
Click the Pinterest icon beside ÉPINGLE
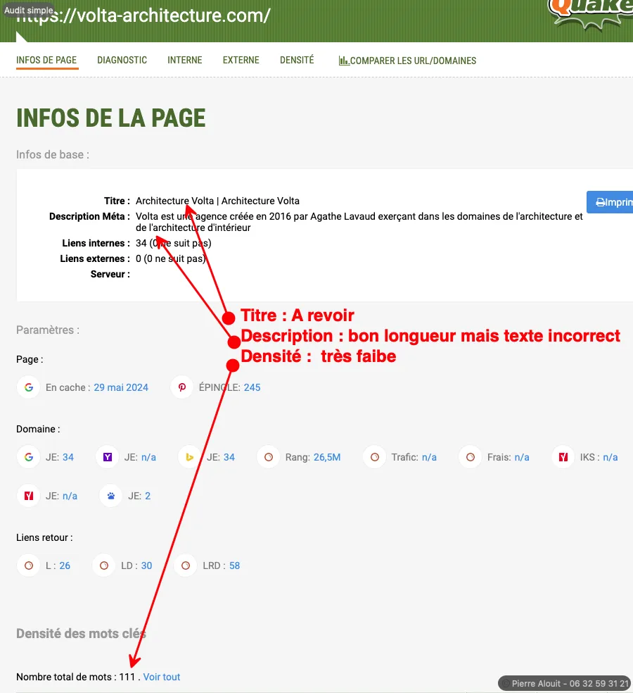coord(181,387)
